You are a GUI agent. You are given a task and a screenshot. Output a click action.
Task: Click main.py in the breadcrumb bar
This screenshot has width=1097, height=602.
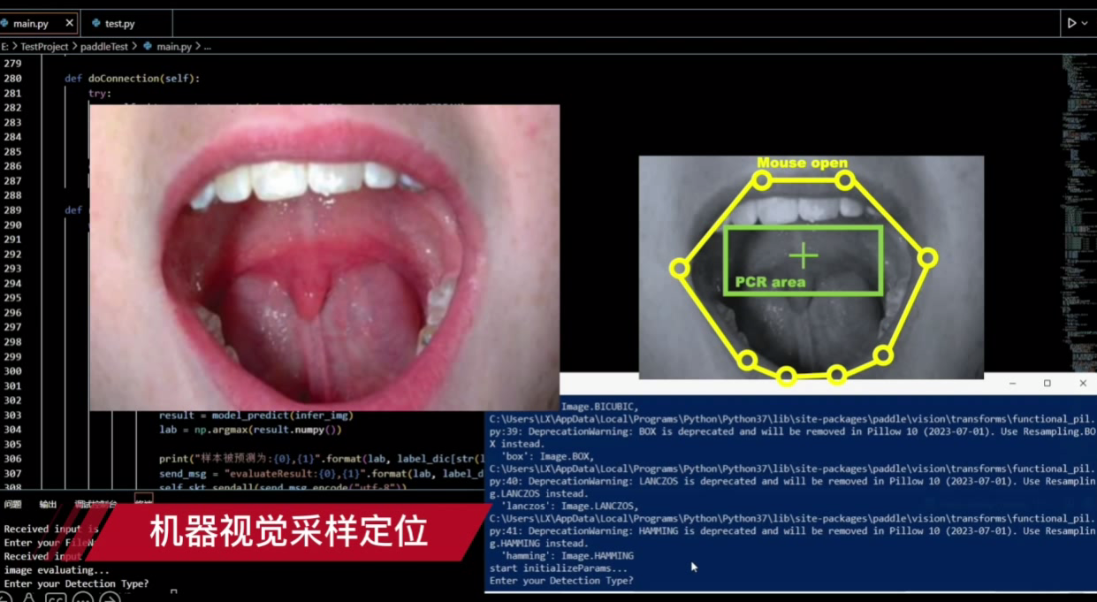(173, 46)
